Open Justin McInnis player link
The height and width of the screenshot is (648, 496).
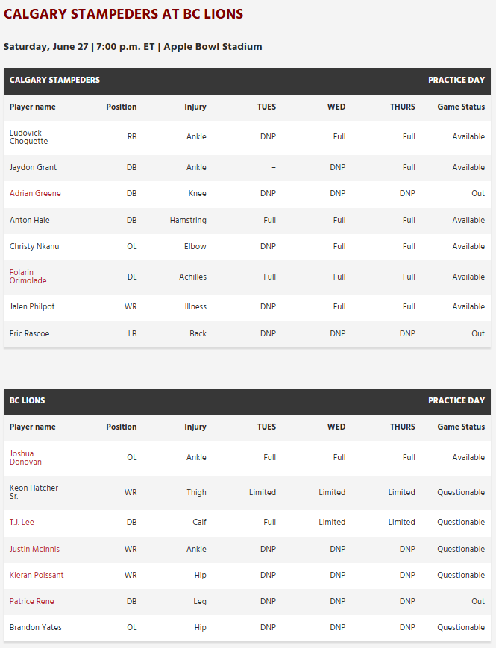pyautogui.click(x=35, y=550)
